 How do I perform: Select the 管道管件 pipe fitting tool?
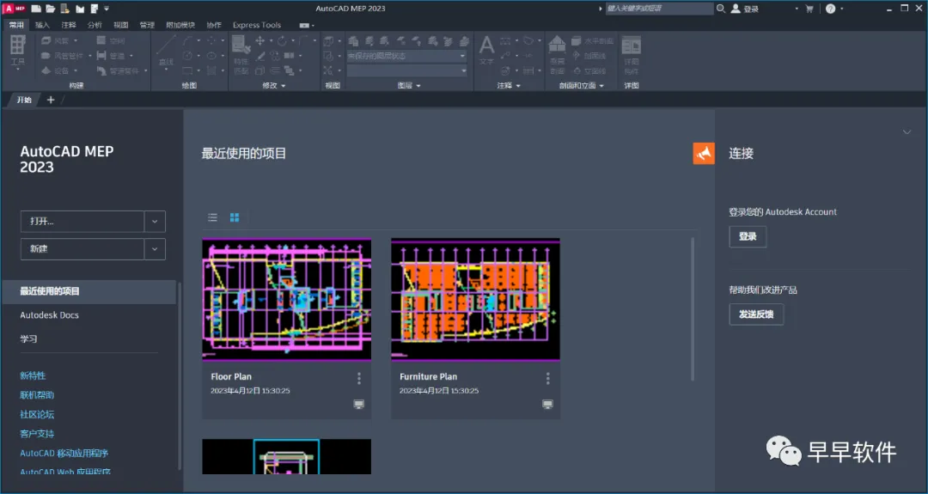coord(119,70)
